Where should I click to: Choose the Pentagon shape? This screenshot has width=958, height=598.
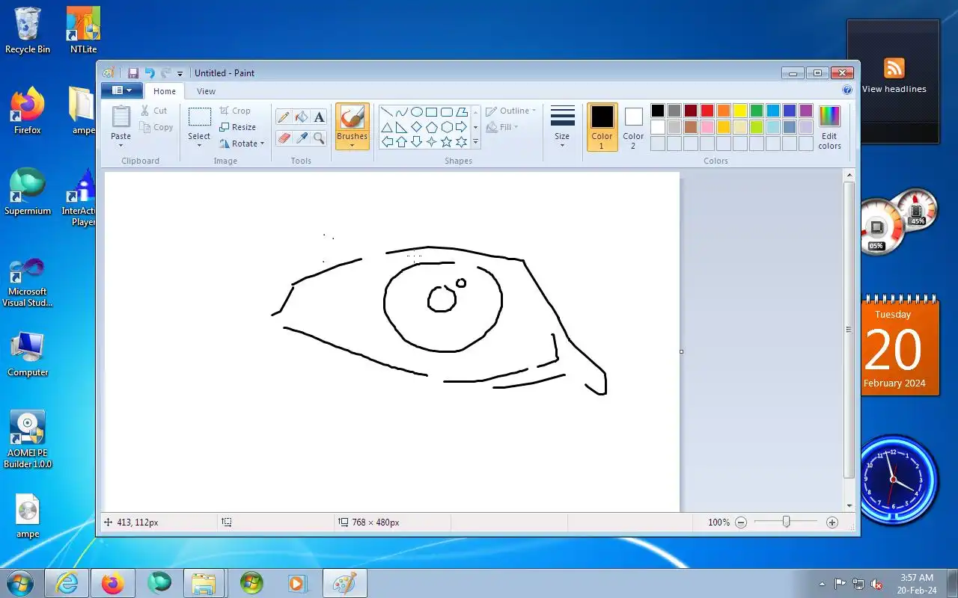click(432, 127)
